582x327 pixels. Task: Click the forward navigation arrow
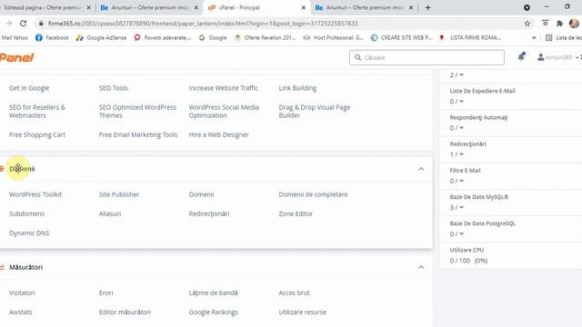[8, 24]
